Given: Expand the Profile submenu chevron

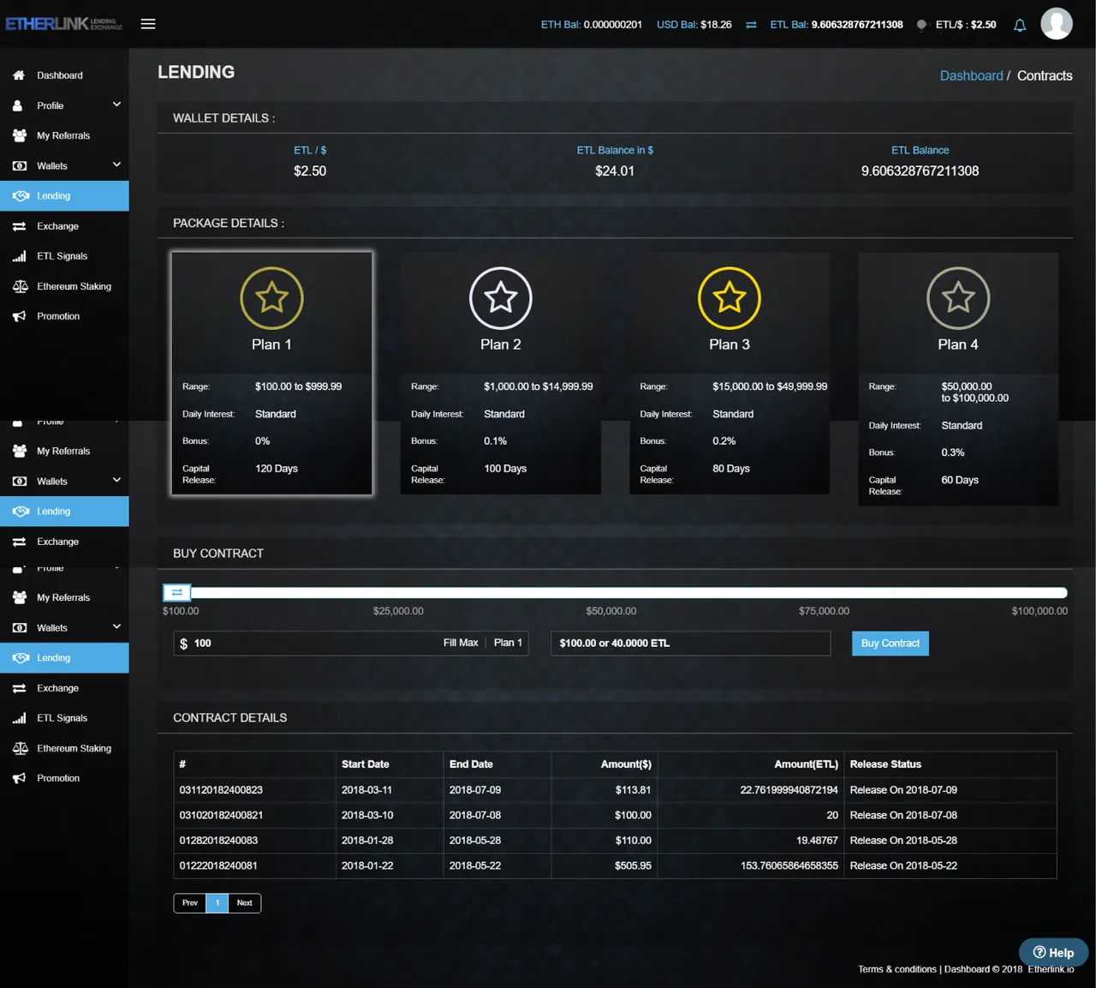Looking at the screenshot, I should [x=116, y=105].
